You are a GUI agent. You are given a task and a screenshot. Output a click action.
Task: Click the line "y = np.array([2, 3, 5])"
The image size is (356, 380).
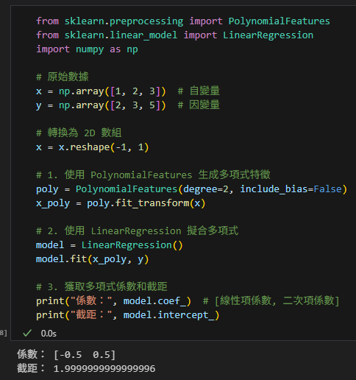click(x=101, y=105)
